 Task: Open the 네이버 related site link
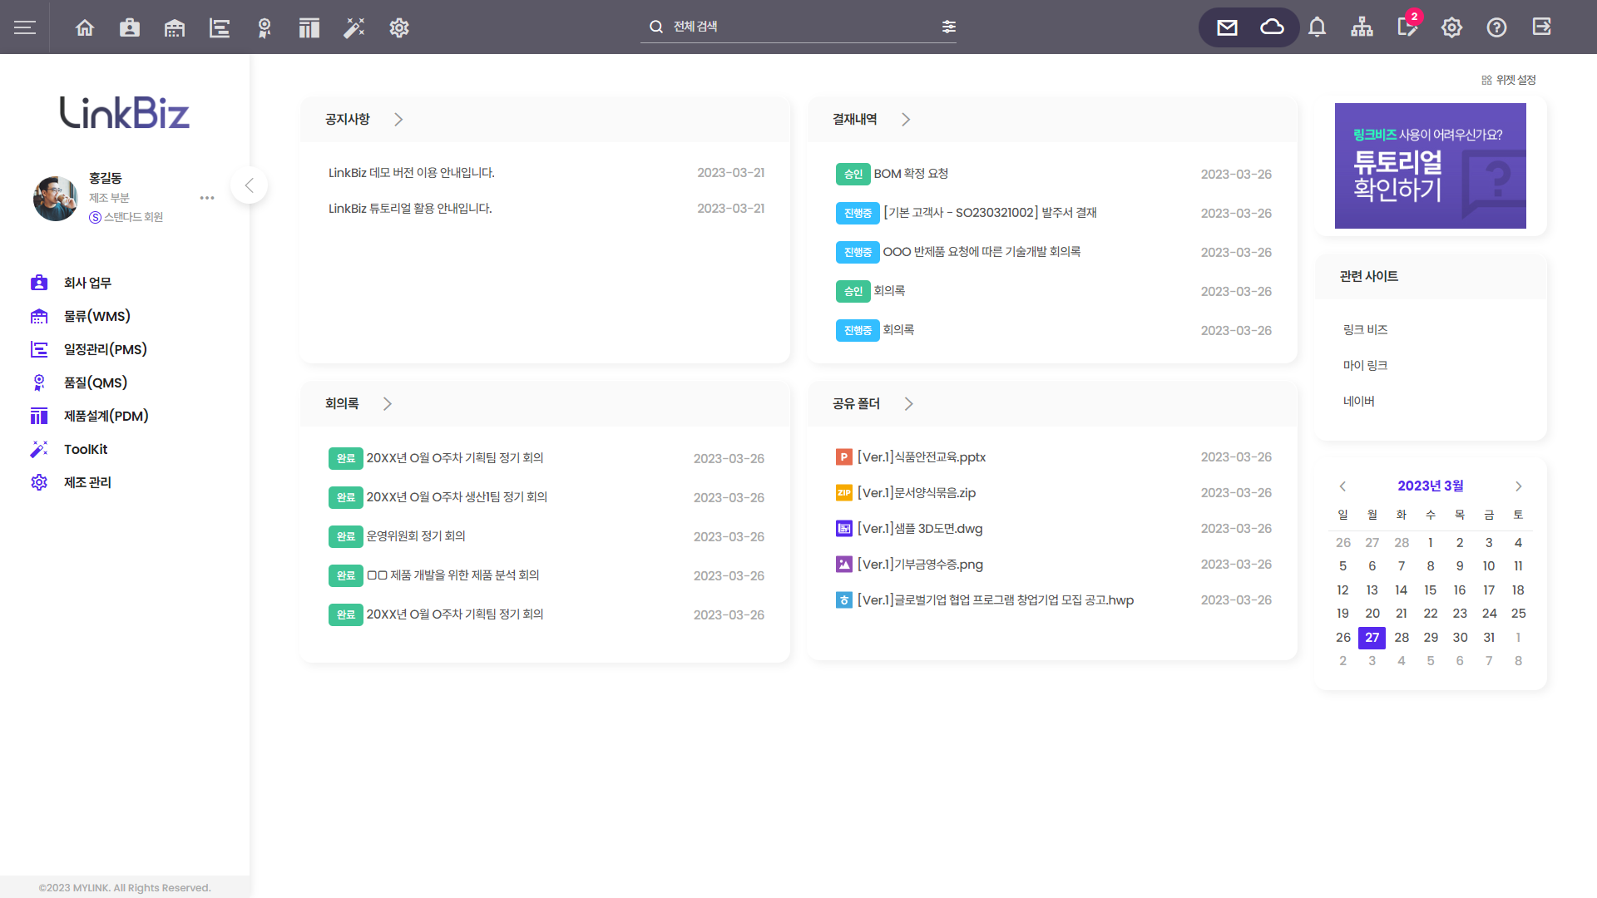1358,401
